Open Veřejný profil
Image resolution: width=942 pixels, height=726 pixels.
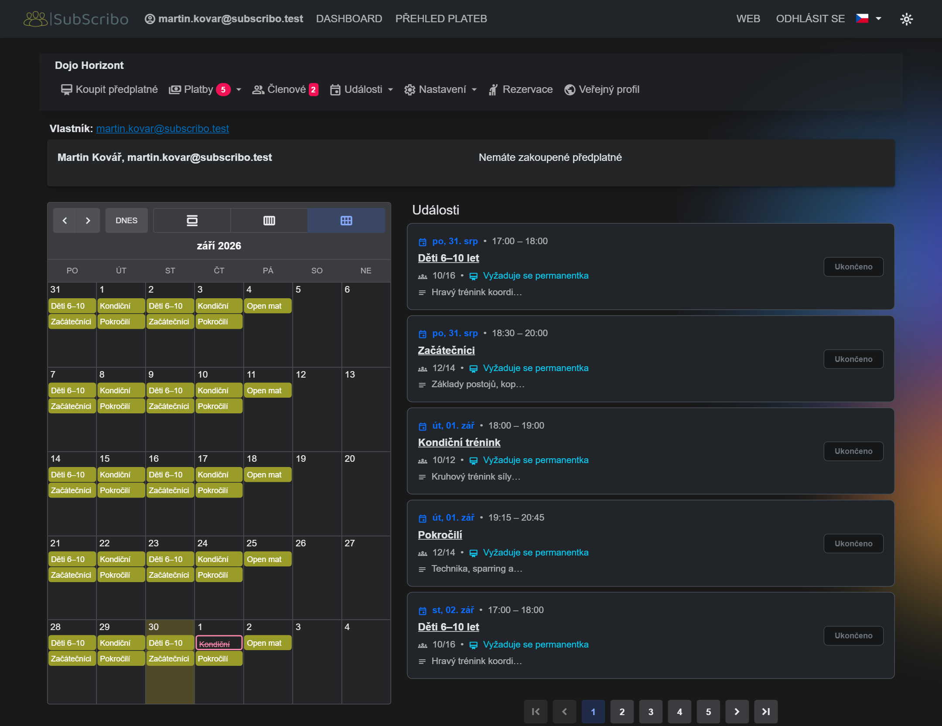coord(602,89)
